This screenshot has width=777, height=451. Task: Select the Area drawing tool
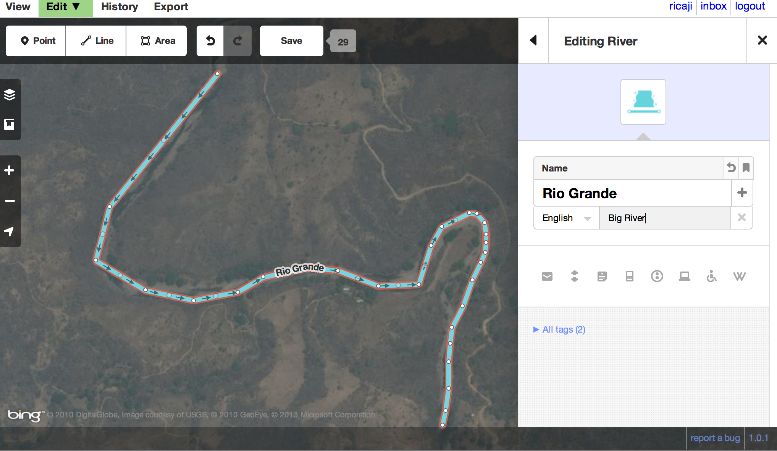click(x=157, y=40)
